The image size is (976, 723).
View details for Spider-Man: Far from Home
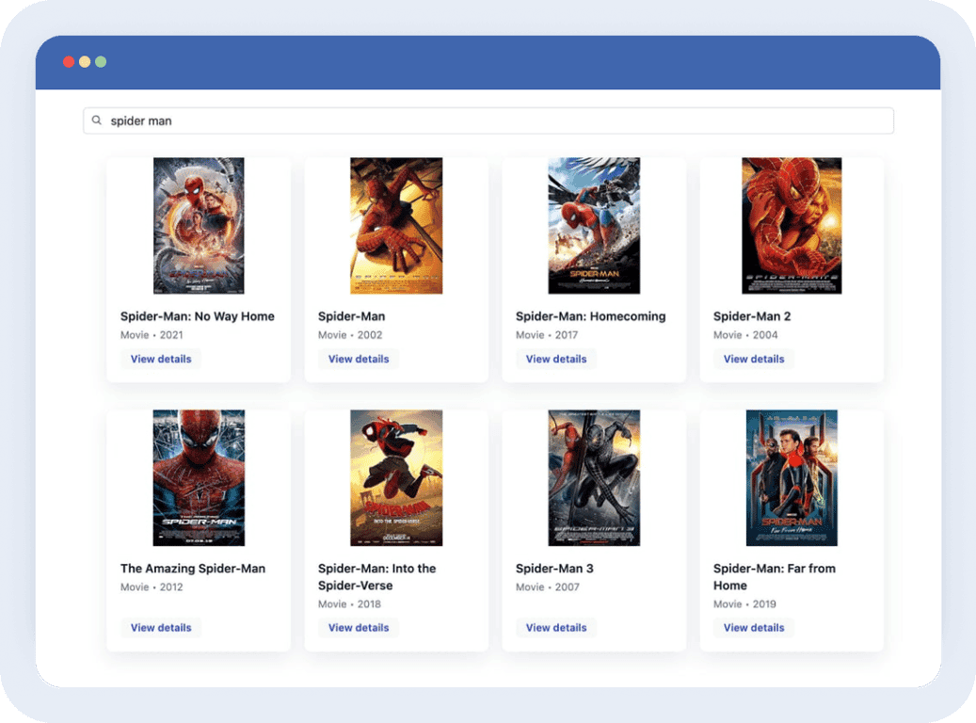[x=754, y=628]
